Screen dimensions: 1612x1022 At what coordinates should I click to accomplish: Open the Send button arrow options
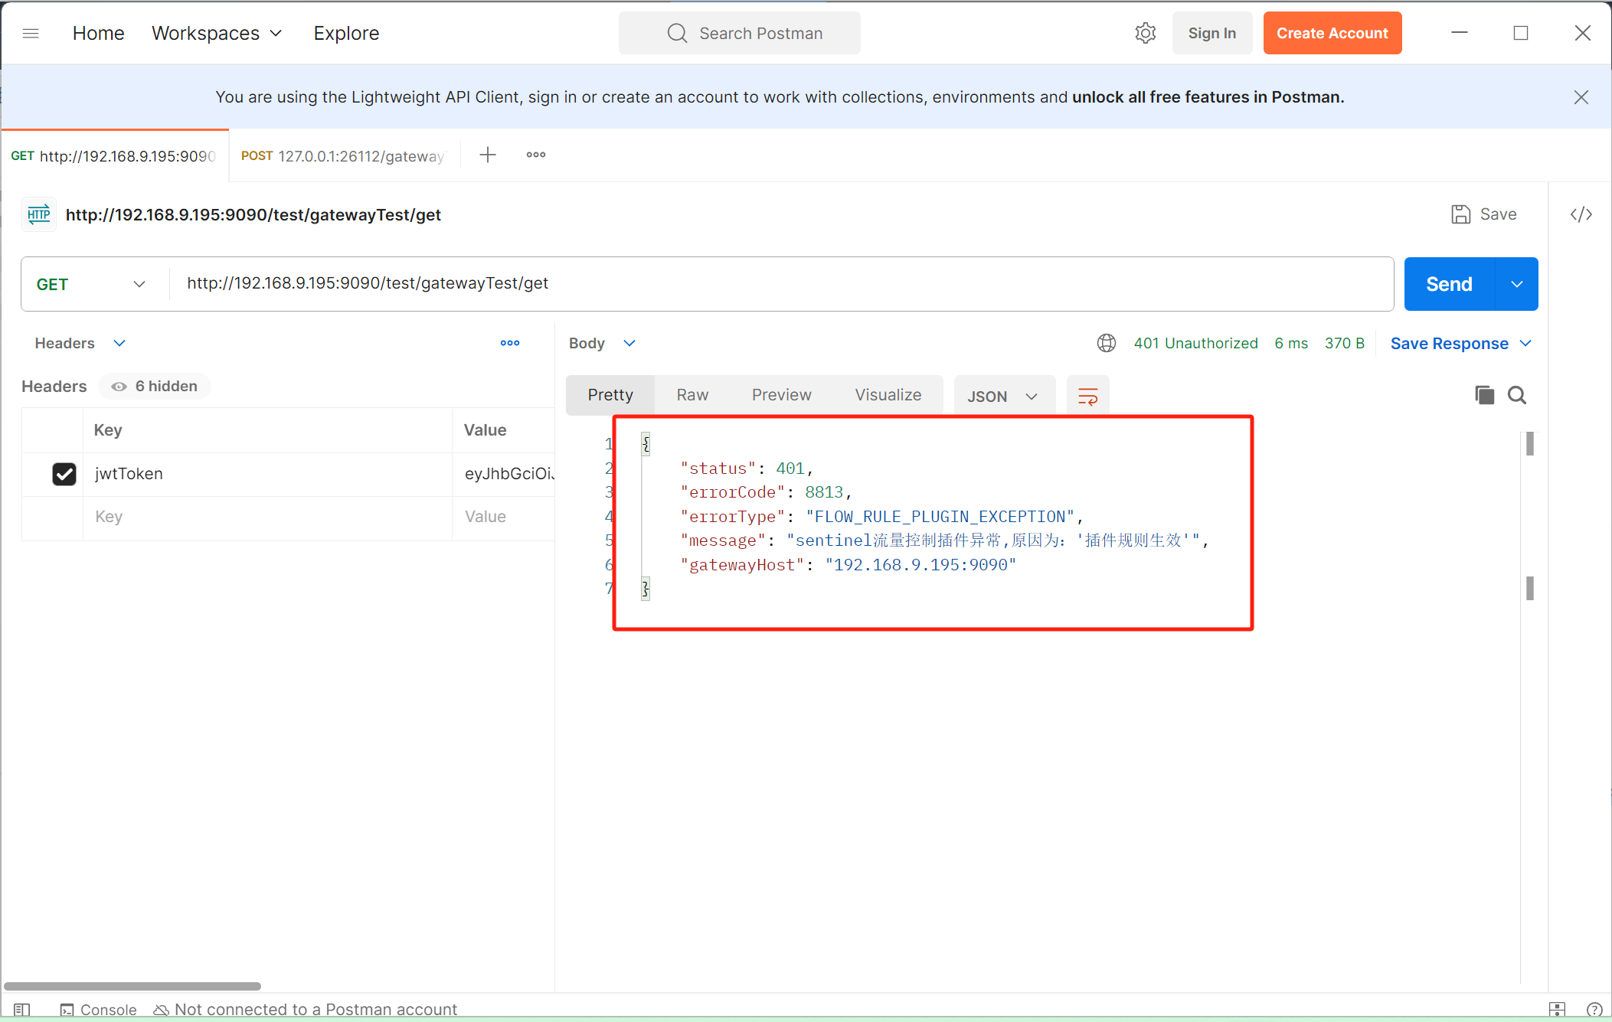point(1516,284)
